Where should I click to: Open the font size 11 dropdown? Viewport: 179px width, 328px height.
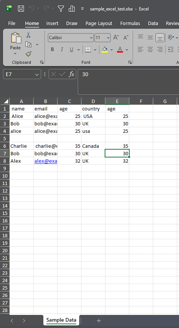[x=108, y=38]
